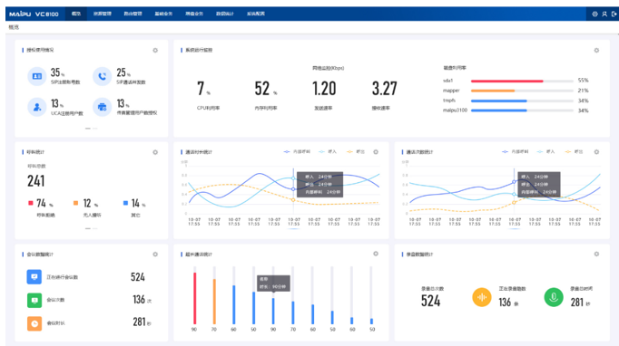The width and height of the screenshot is (619, 346).
Task: Select the 数据统计 navigation item
Action: (225, 14)
